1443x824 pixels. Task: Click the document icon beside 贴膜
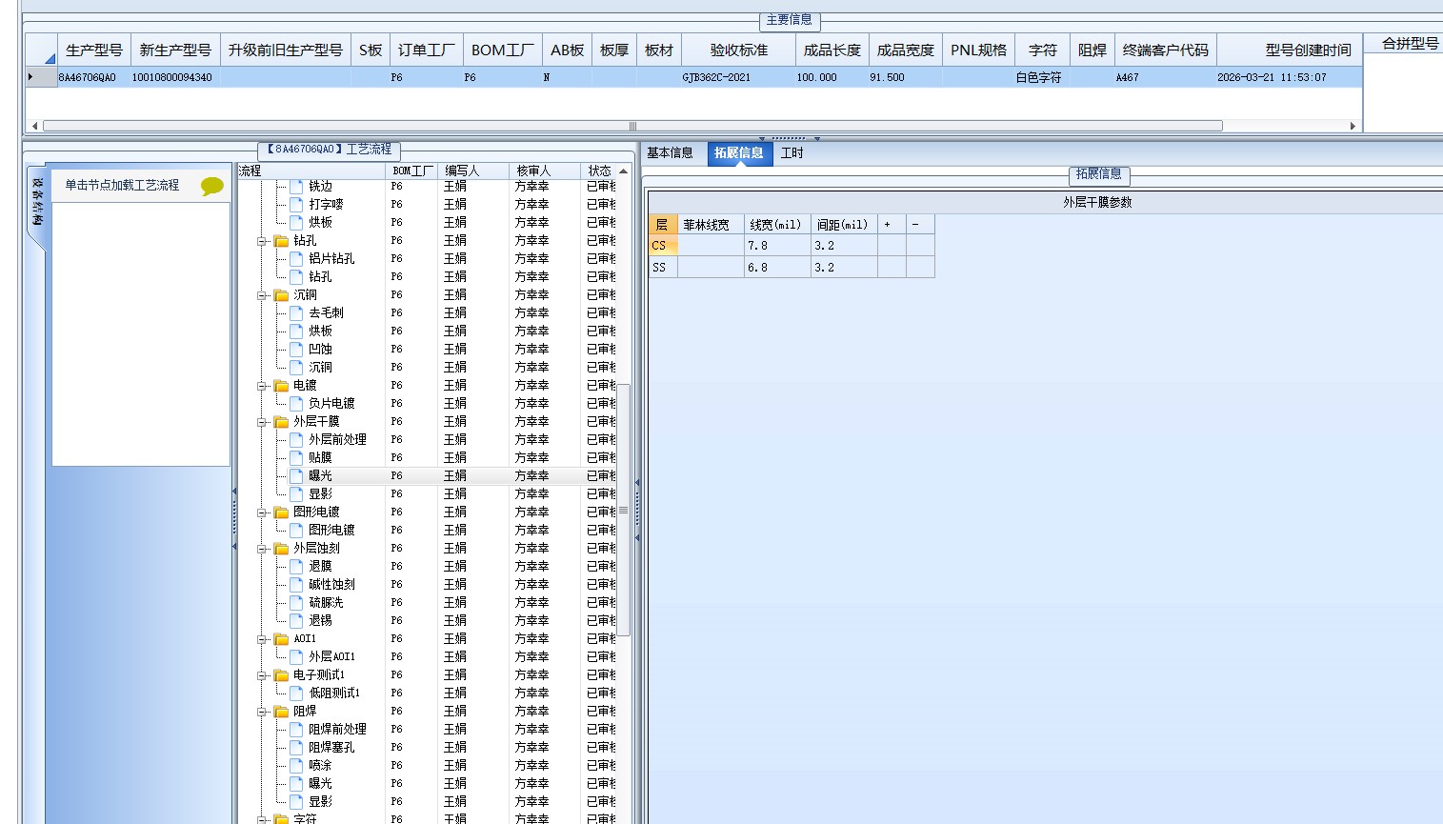(x=296, y=457)
